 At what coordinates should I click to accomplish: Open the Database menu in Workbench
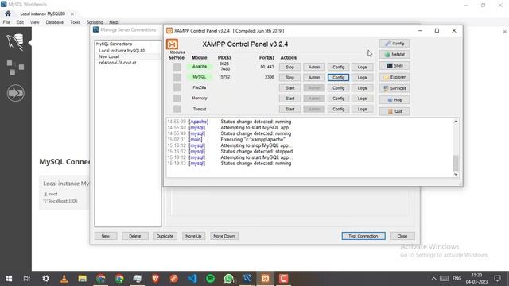[55, 22]
